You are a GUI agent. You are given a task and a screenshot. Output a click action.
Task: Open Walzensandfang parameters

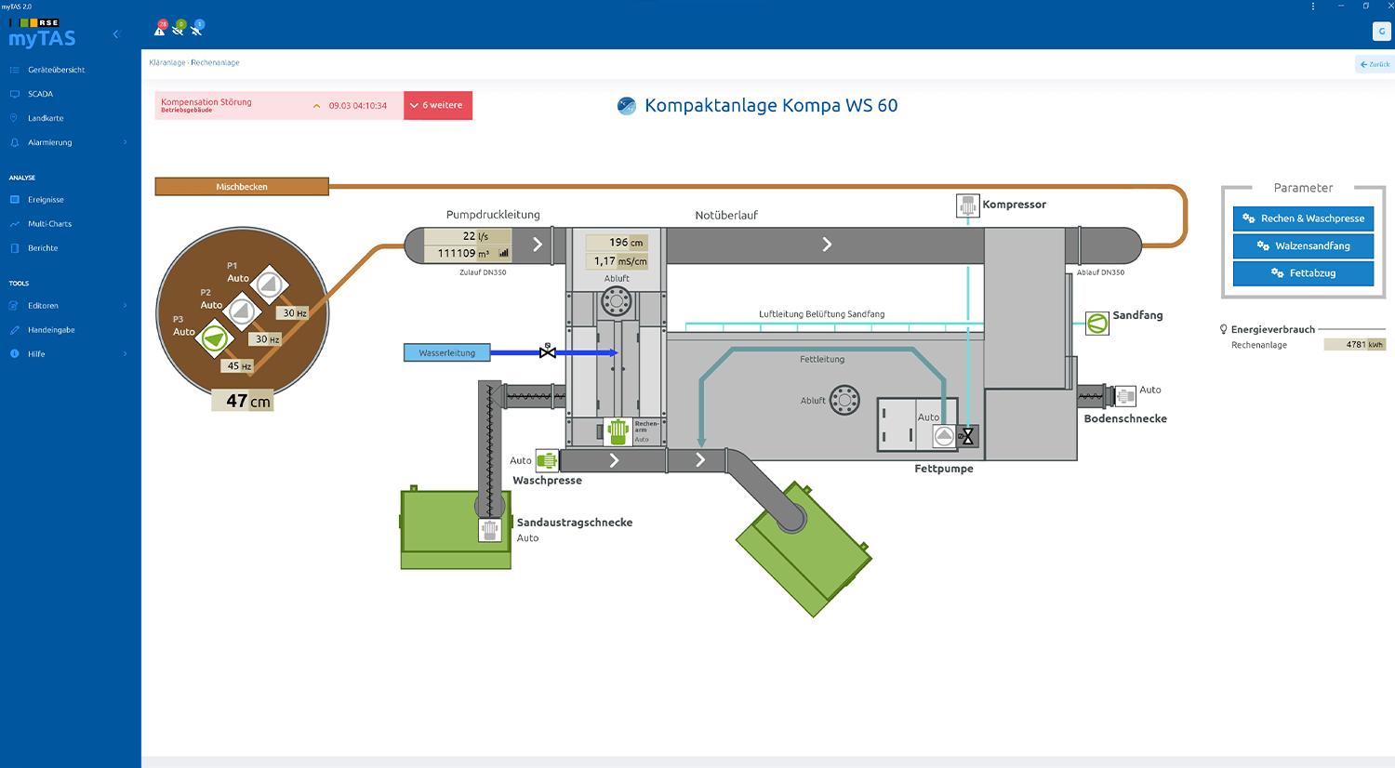click(x=1303, y=245)
